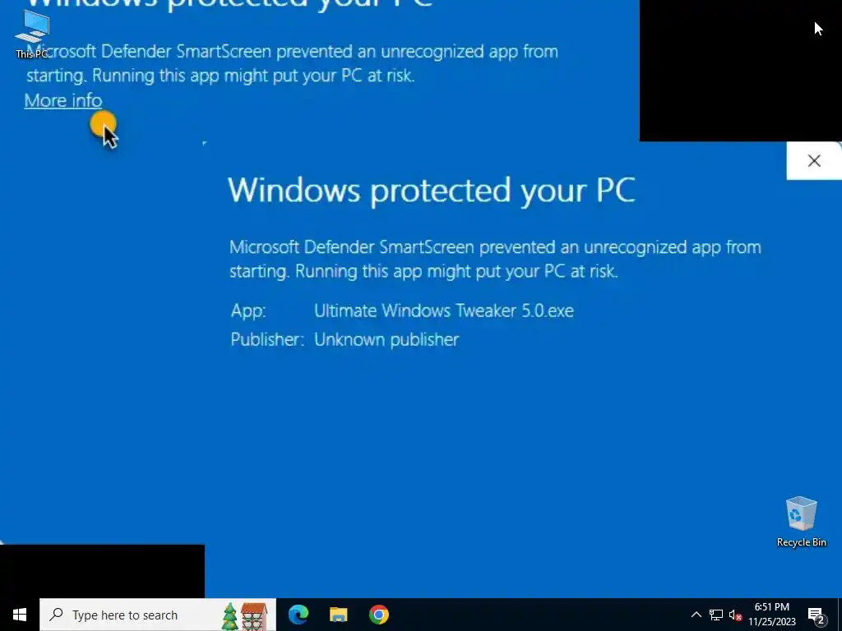Expand the hidden tray icons chevron
This screenshot has height=631, width=842.
click(696, 615)
